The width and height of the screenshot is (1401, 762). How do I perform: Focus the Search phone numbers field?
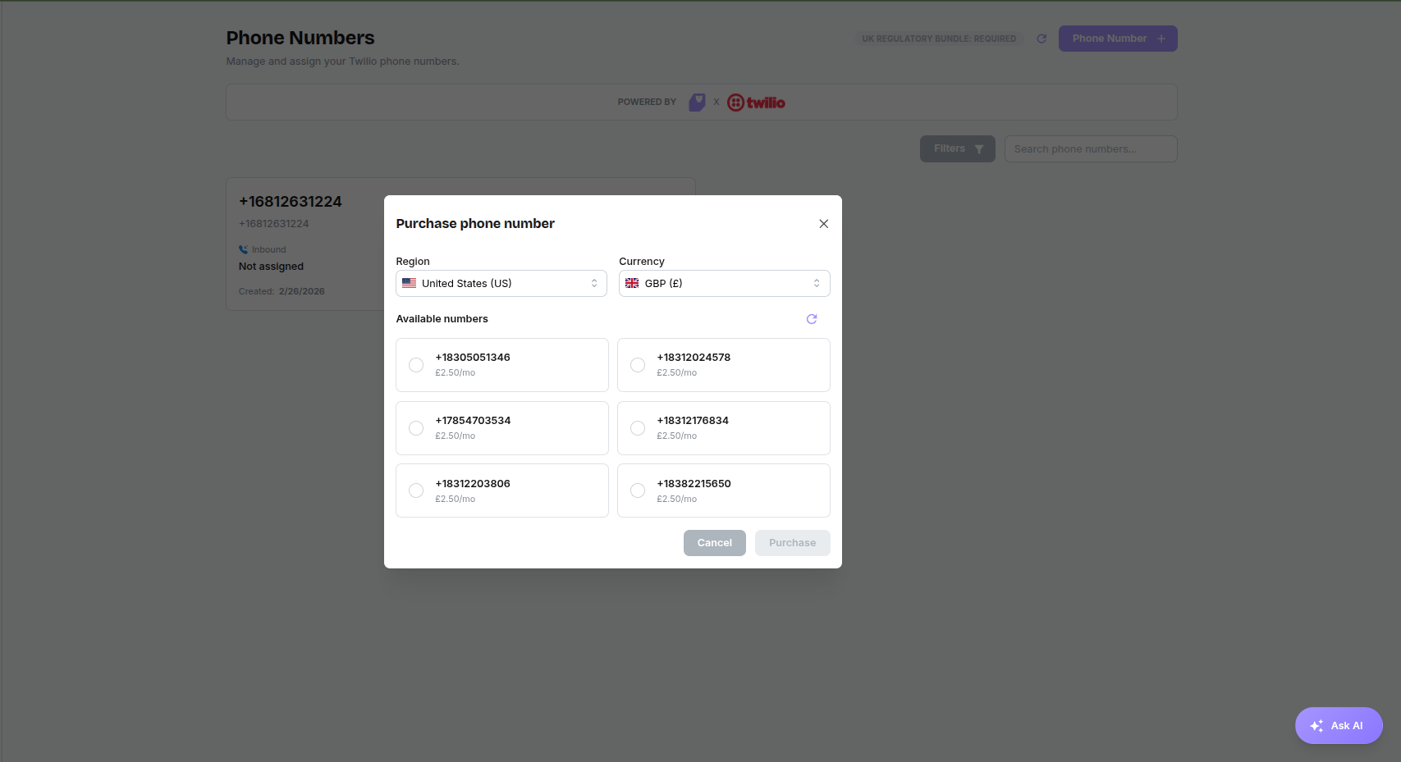1091,148
